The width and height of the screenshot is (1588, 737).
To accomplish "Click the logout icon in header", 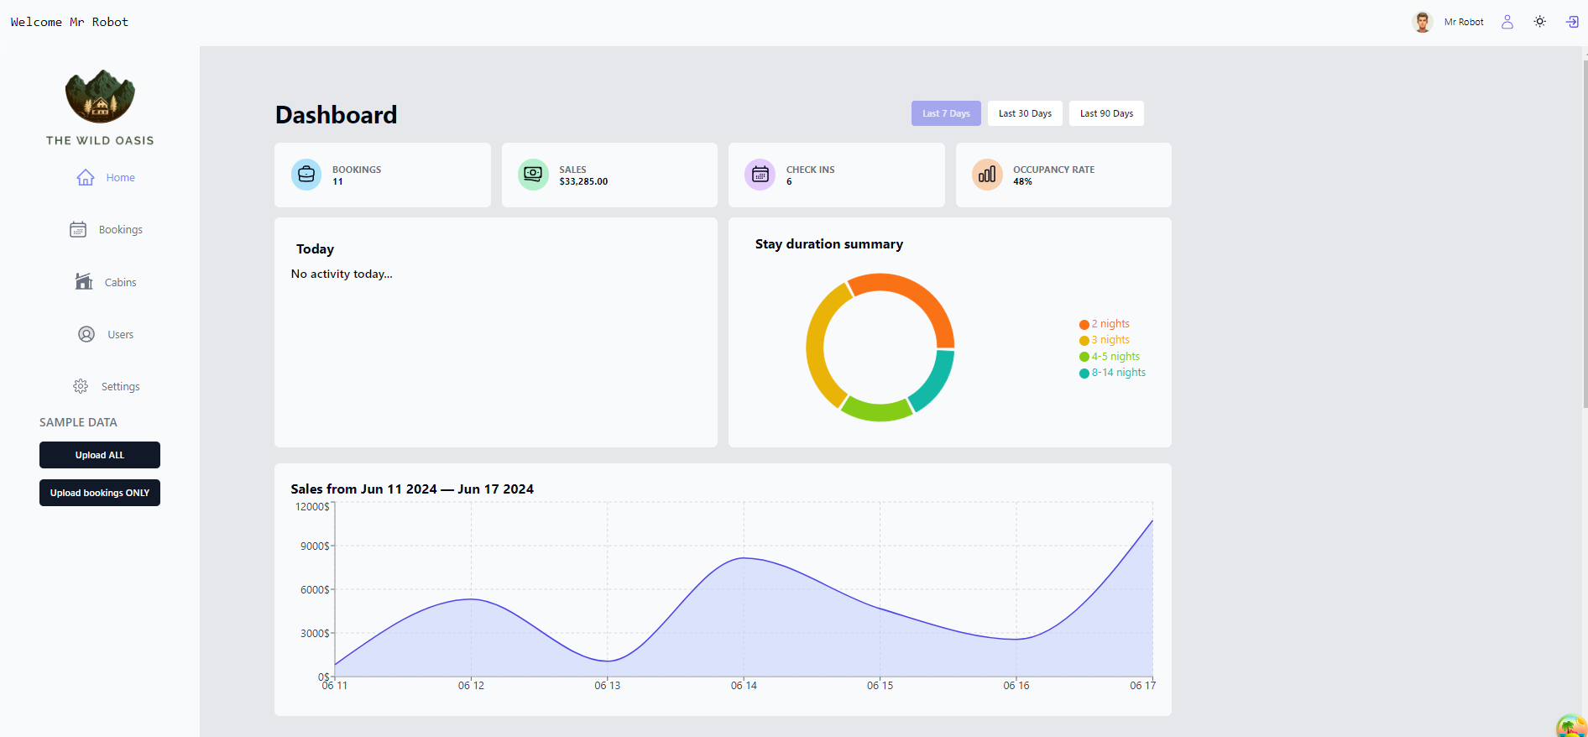I will [1572, 22].
